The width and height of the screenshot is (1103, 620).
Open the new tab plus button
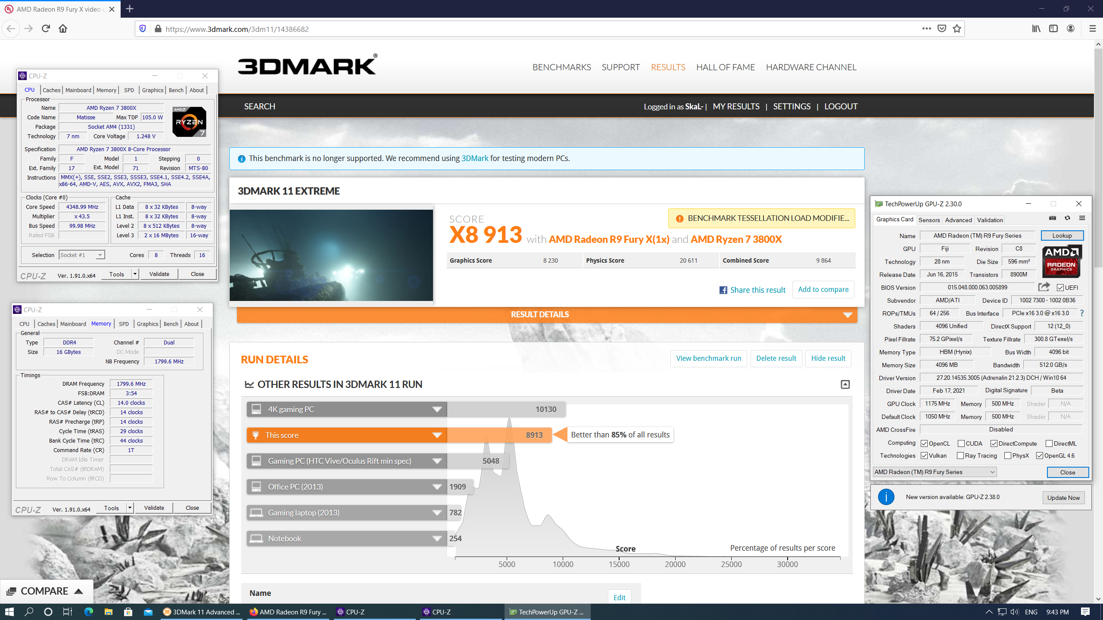pos(130,9)
